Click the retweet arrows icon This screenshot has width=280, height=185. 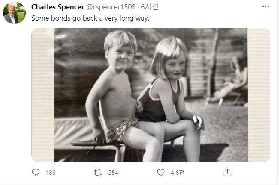click(98, 173)
